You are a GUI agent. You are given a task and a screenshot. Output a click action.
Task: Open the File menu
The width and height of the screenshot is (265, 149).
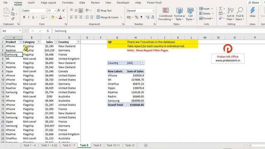point(5,3)
